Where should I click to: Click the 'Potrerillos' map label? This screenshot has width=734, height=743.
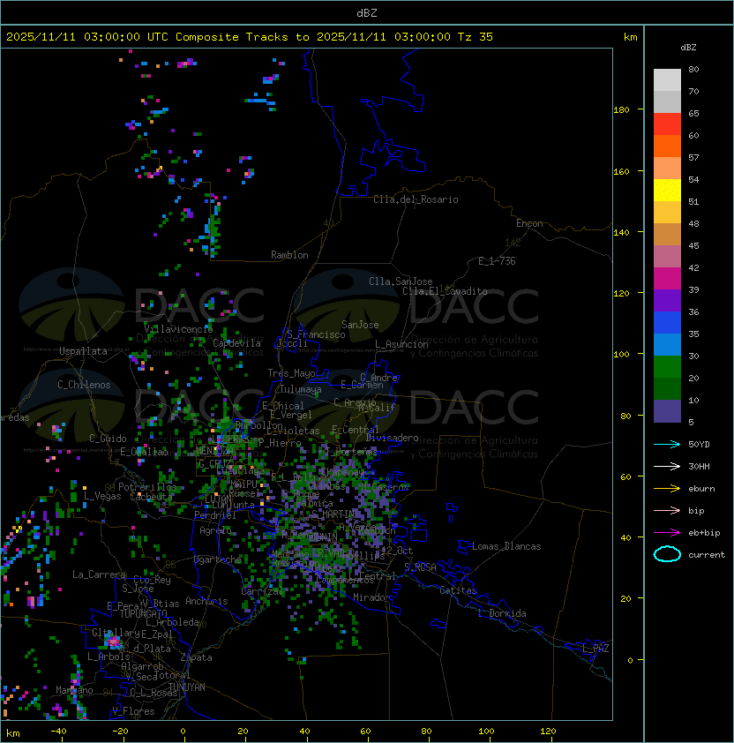click(x=147, y=487)
